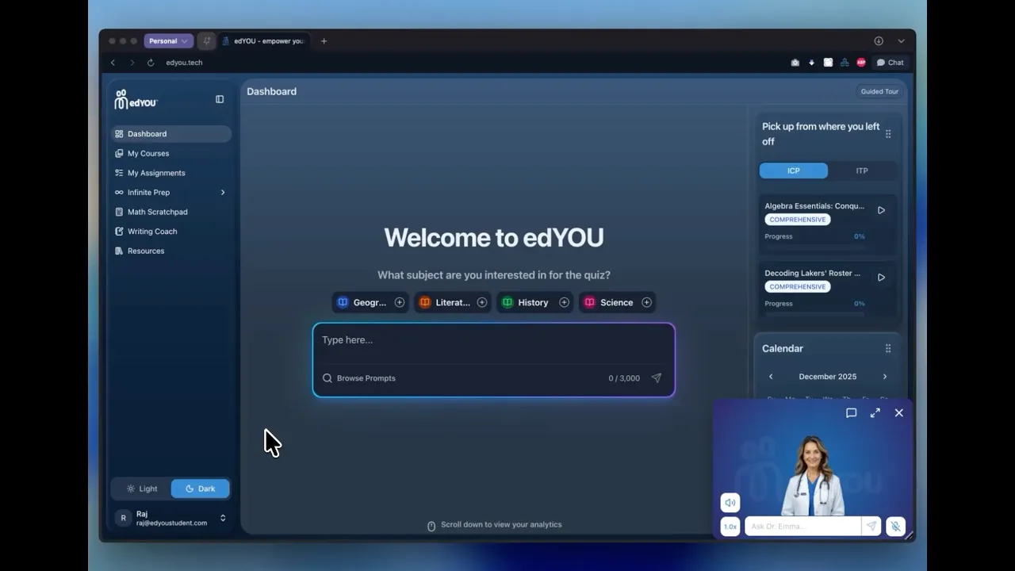Image resolution: width=1015 pixels, height=571 pixels.
Task: Add History with its plus icon
Action: [565, 302]
